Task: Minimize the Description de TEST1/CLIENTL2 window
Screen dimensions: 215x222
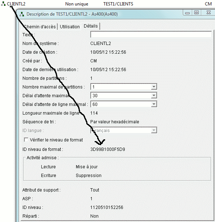Action: pos(187,13)
